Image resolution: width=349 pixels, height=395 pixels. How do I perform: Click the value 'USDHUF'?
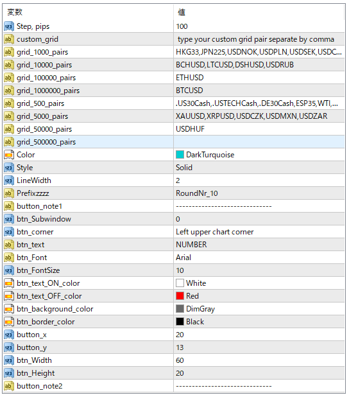click(191, 129)
